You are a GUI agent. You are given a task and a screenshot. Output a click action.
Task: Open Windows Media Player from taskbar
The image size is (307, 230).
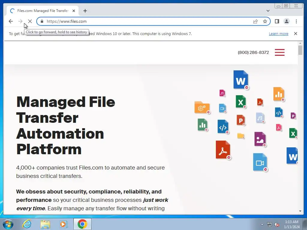[64, 224]
